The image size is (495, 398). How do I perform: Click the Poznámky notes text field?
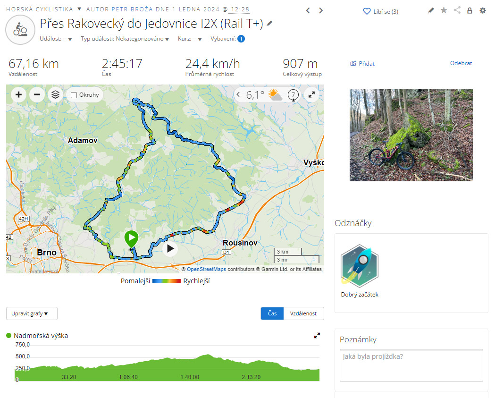pyautogui.click(x=411, y=365)
